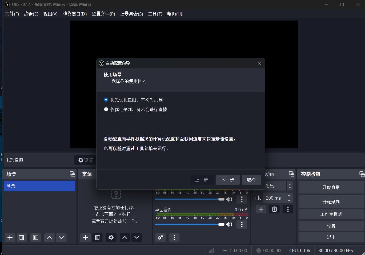
Task: Select optimize for streaming radio option
Action: click(x=106, y=100)
